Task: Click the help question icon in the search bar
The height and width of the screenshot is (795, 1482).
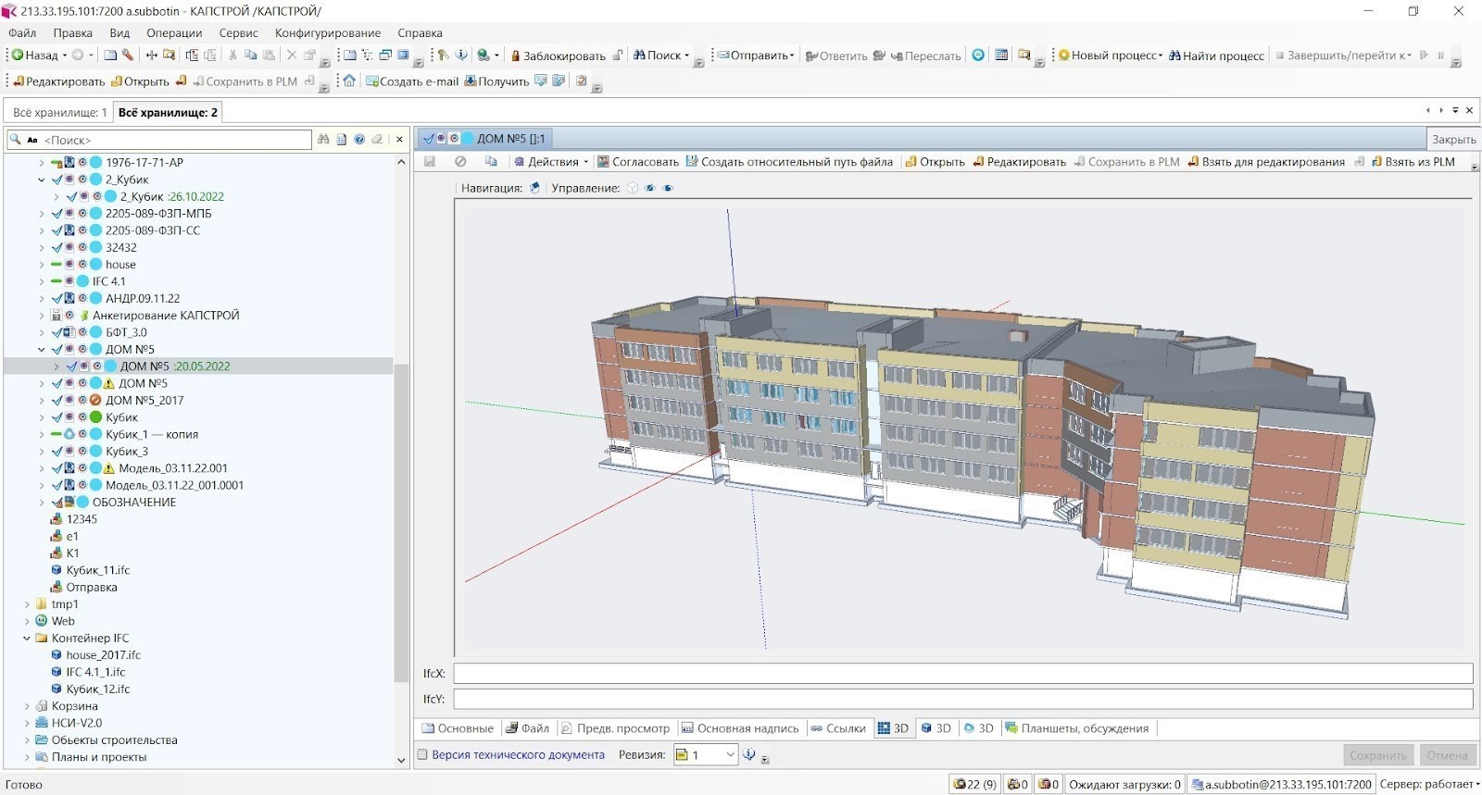Action: tap(359, 140)
